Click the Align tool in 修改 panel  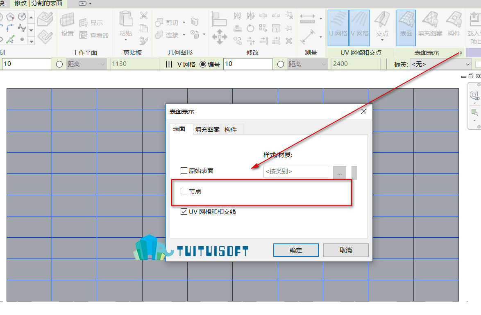(x=219, y=19)
